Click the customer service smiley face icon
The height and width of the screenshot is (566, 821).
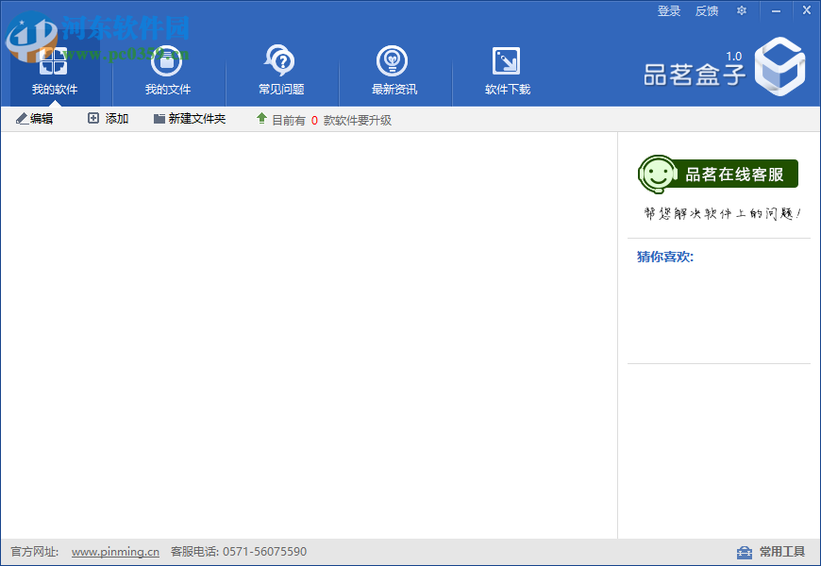point(656,174)
